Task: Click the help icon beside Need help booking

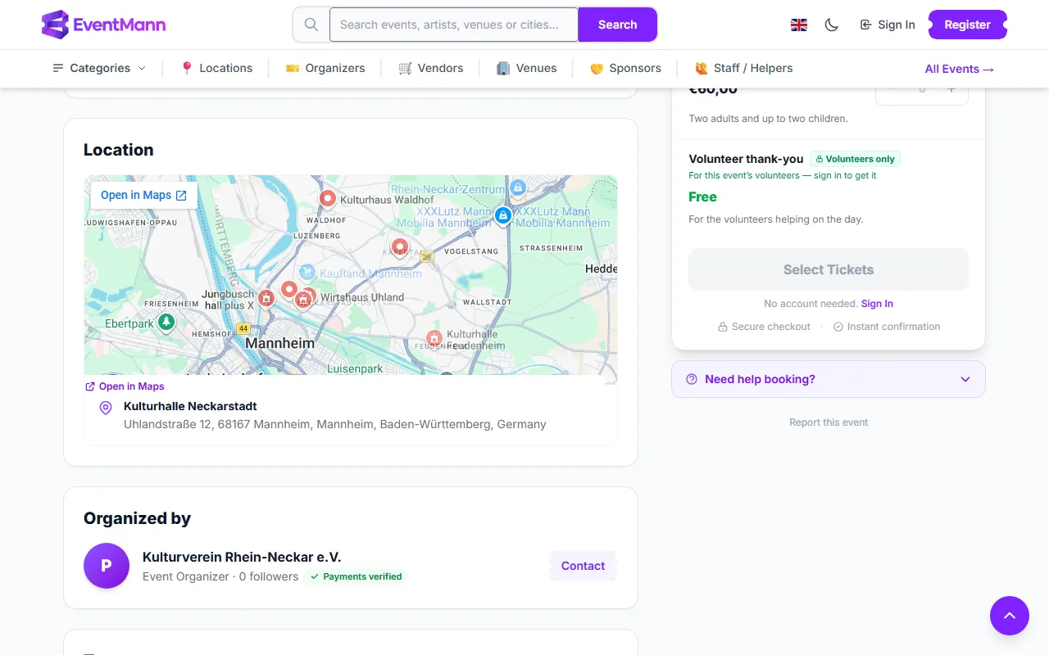Action: click(x=692, y=379)
